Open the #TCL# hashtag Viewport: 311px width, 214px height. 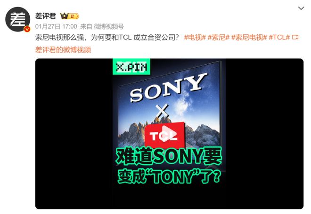pyautogui.click(x=279, y=37)
